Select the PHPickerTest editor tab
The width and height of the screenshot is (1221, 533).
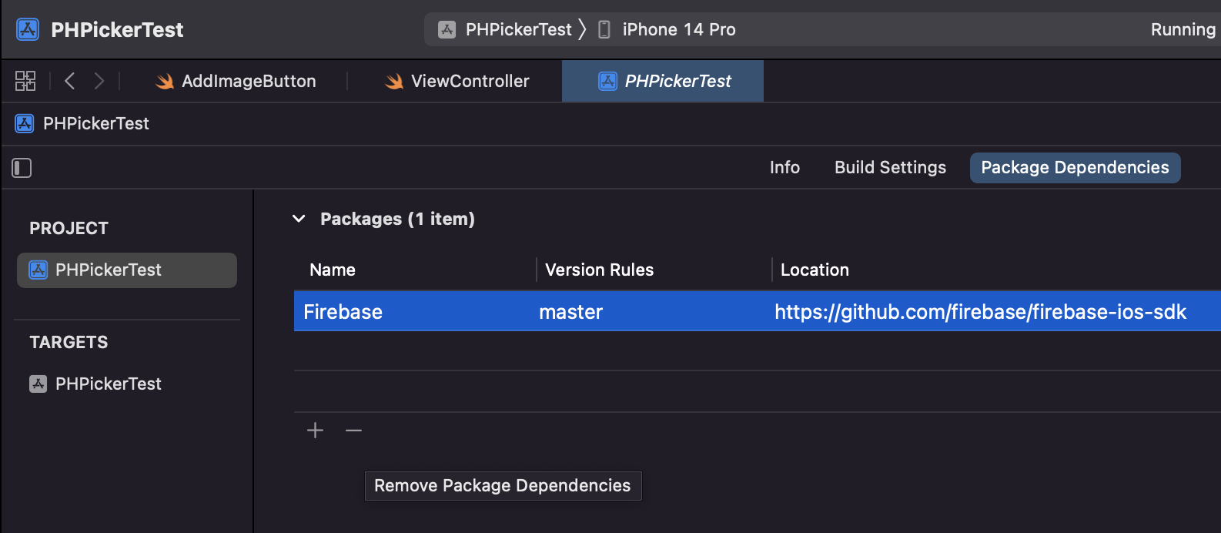click(663, 81)
